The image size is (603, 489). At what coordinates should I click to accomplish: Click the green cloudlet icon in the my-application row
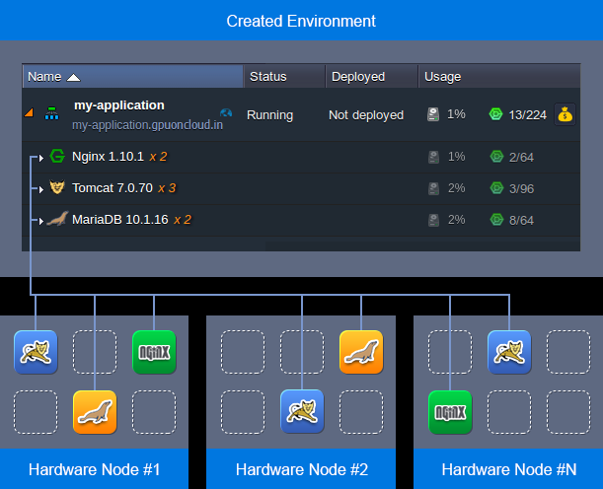click(x=495, y=114)
